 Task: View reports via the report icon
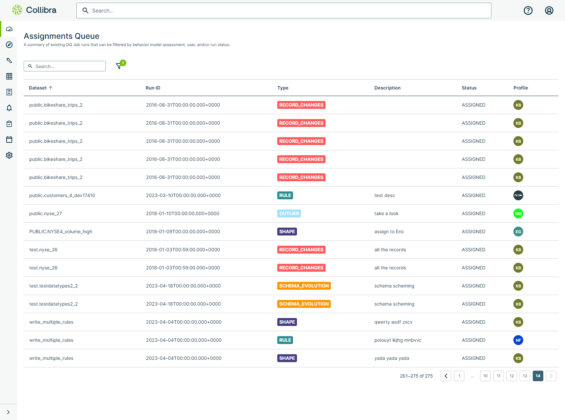[9, 92]
